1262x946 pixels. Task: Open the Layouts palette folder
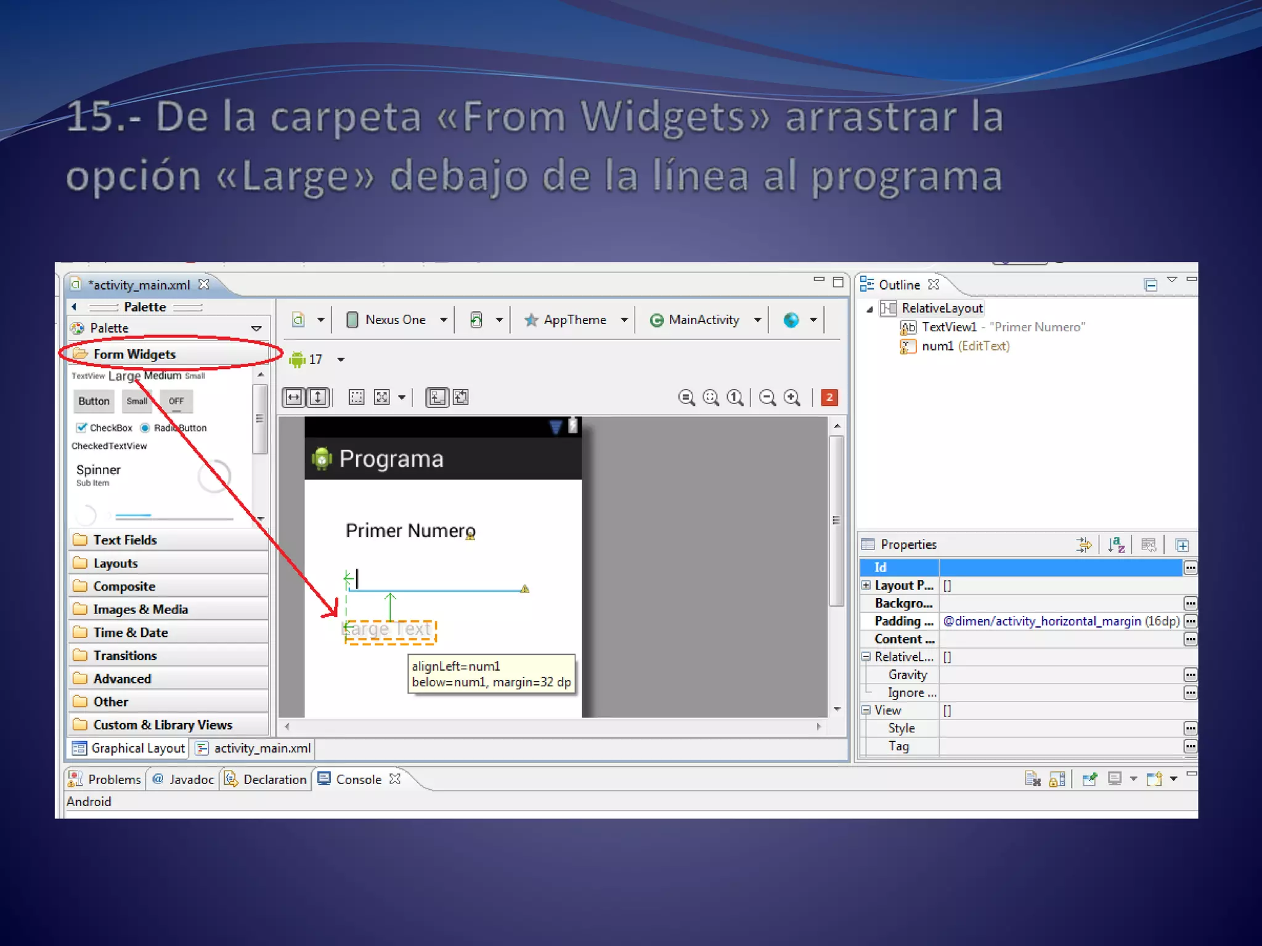(x=116, y=564)
